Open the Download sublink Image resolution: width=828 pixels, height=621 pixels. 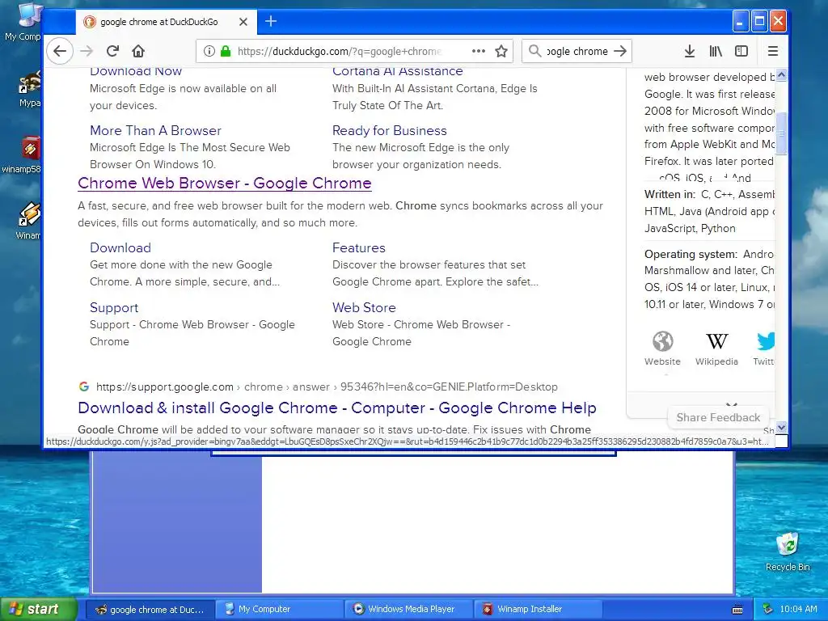click(120, 247)
